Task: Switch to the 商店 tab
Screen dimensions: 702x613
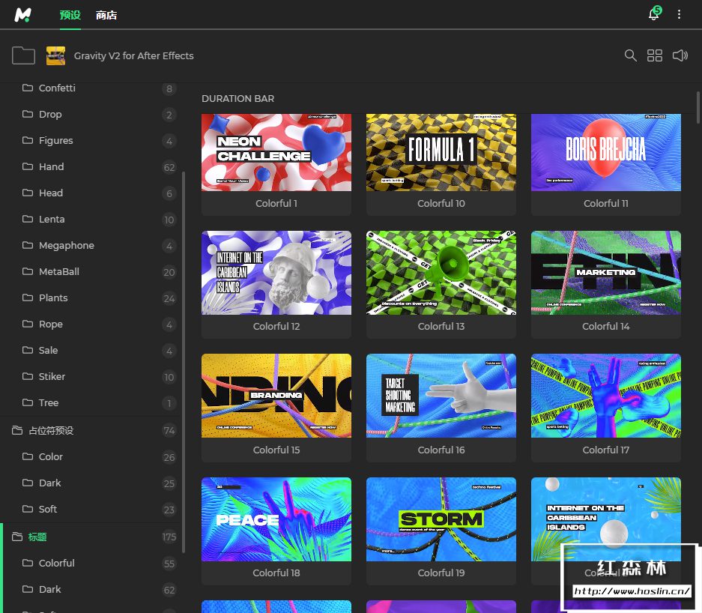Action: tap(106, 15)
